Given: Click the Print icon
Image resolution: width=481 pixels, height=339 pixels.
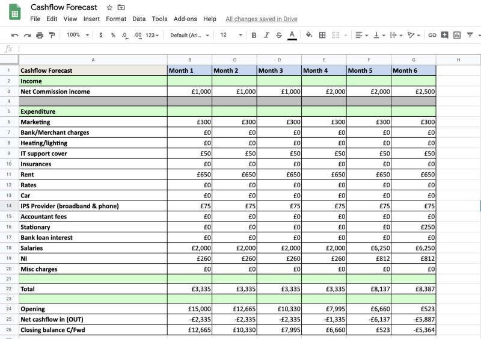Looking at the screenshot, I should 40,36.
